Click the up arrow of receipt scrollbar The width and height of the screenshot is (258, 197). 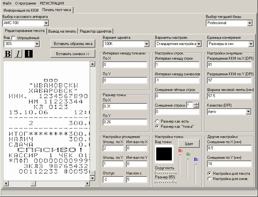[x=92, y=64]
